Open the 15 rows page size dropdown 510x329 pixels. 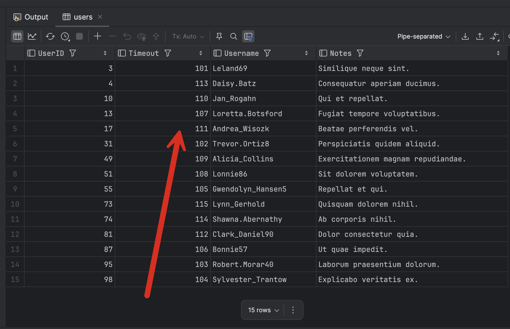263,310
